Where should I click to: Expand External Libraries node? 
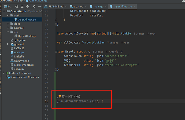pyautogui.click(x=4, y=73)
